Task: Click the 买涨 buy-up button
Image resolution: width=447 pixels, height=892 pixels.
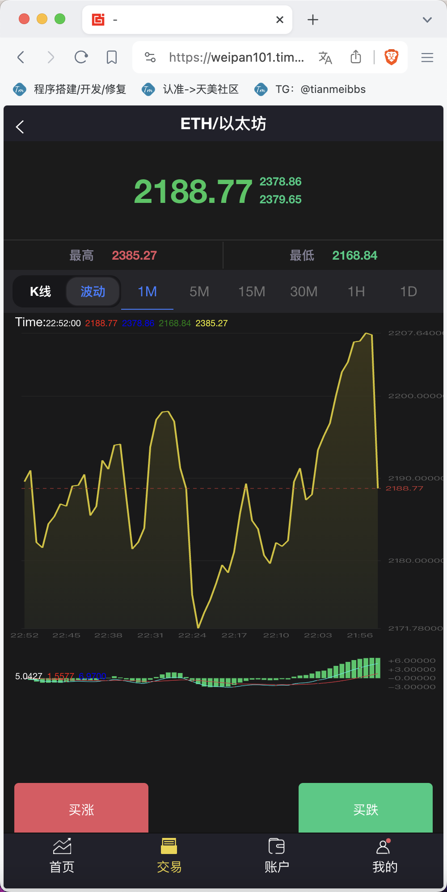Action: coord(81,808)
